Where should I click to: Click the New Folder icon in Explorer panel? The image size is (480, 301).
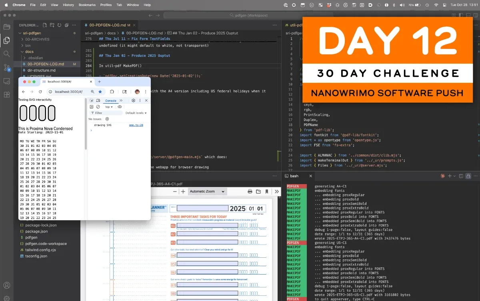[x=52, y=25]
